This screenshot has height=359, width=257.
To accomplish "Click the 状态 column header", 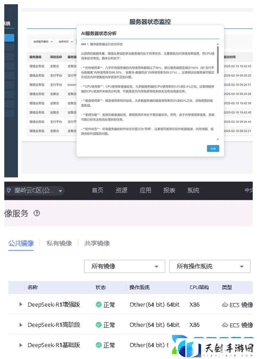I will (101, 287).
